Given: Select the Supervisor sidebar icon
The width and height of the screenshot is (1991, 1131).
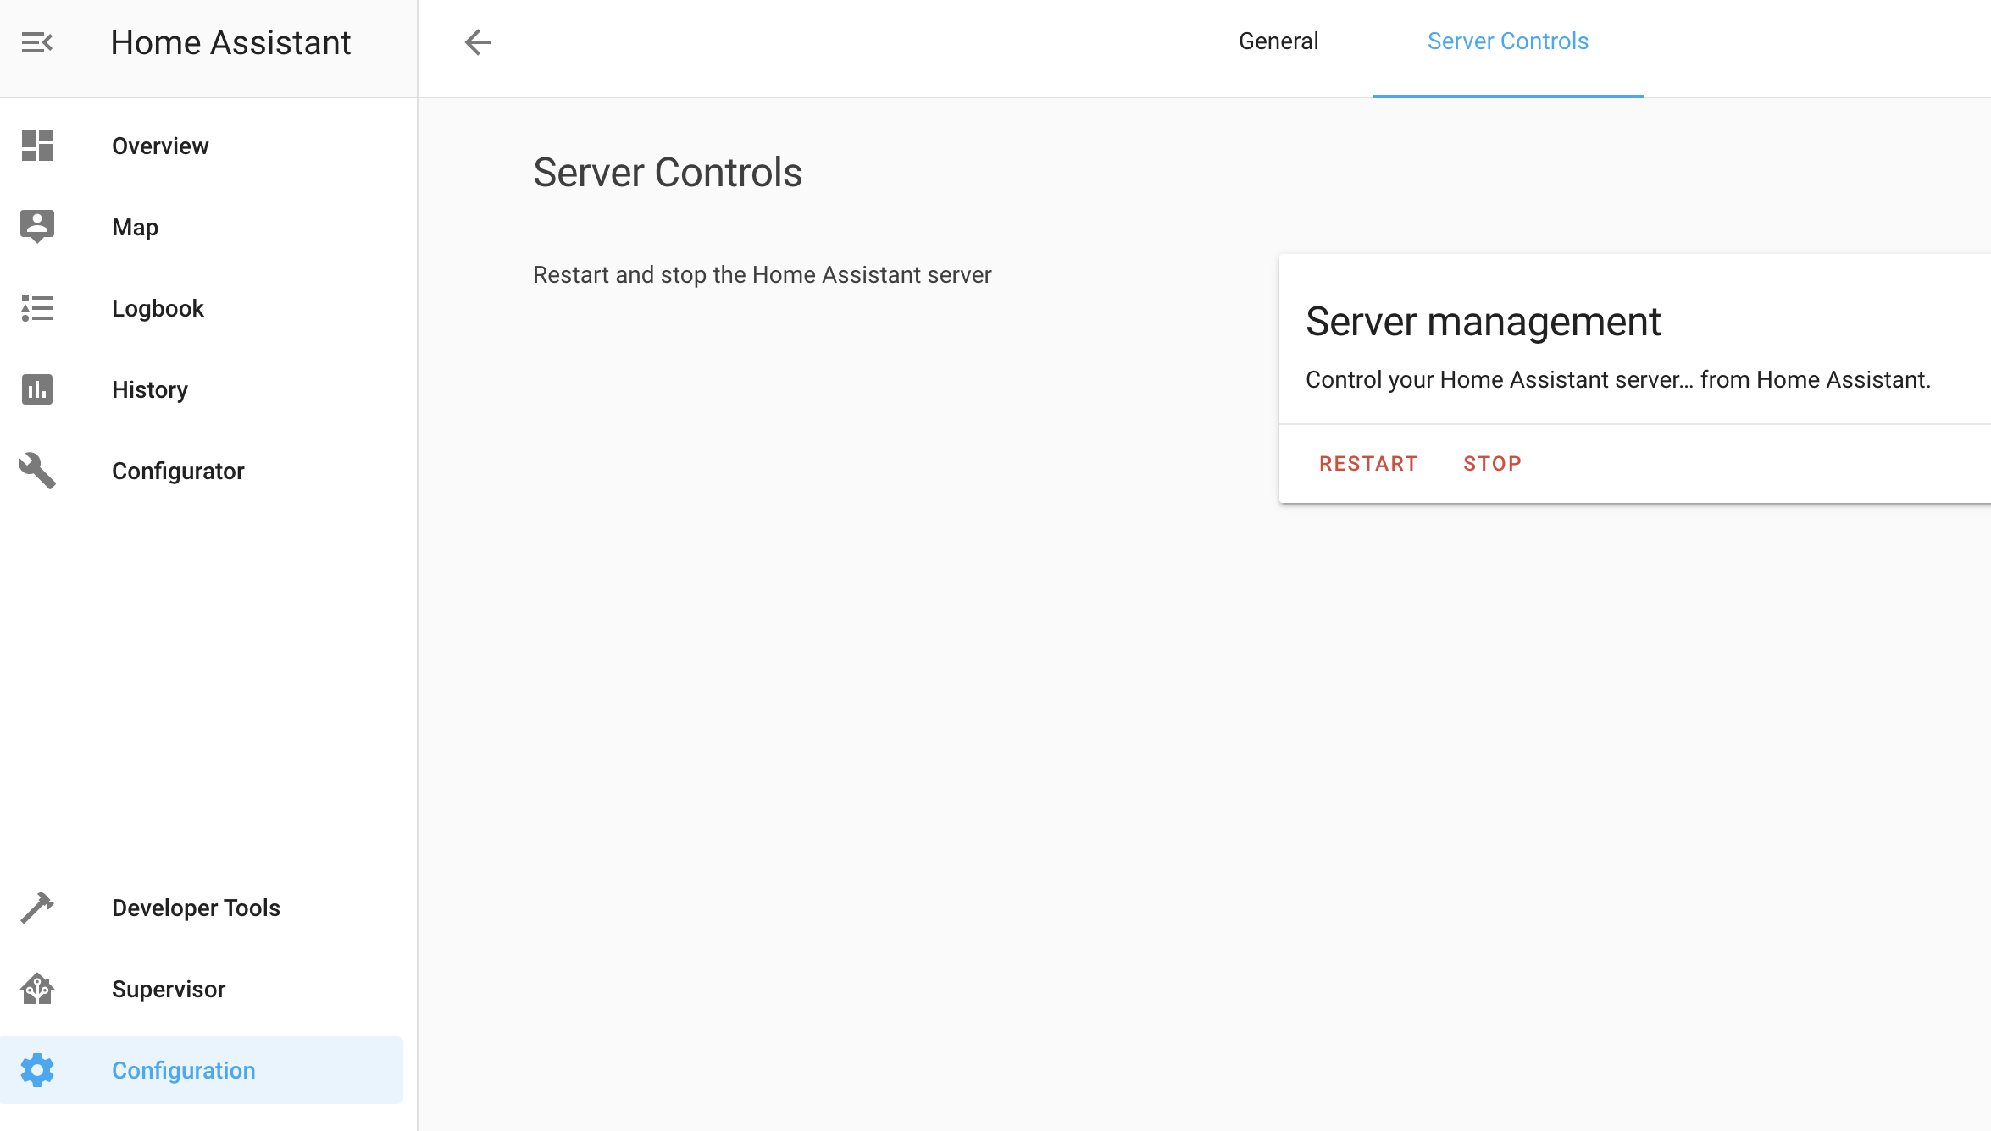Looking at the screenshot, I should [37, 989].
